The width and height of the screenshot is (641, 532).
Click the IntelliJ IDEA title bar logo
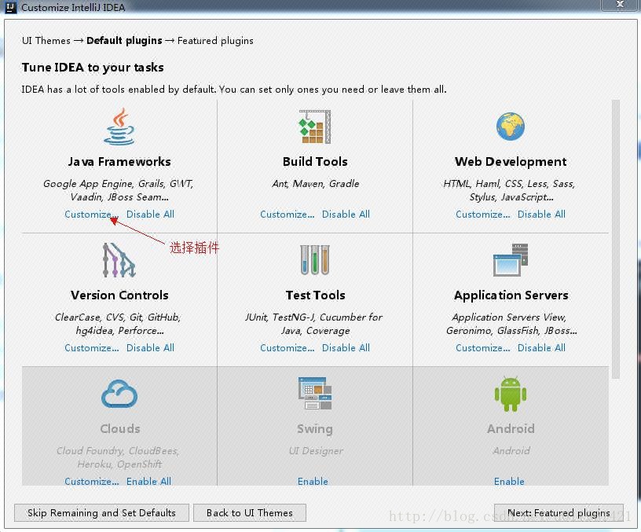pos(11,7)
